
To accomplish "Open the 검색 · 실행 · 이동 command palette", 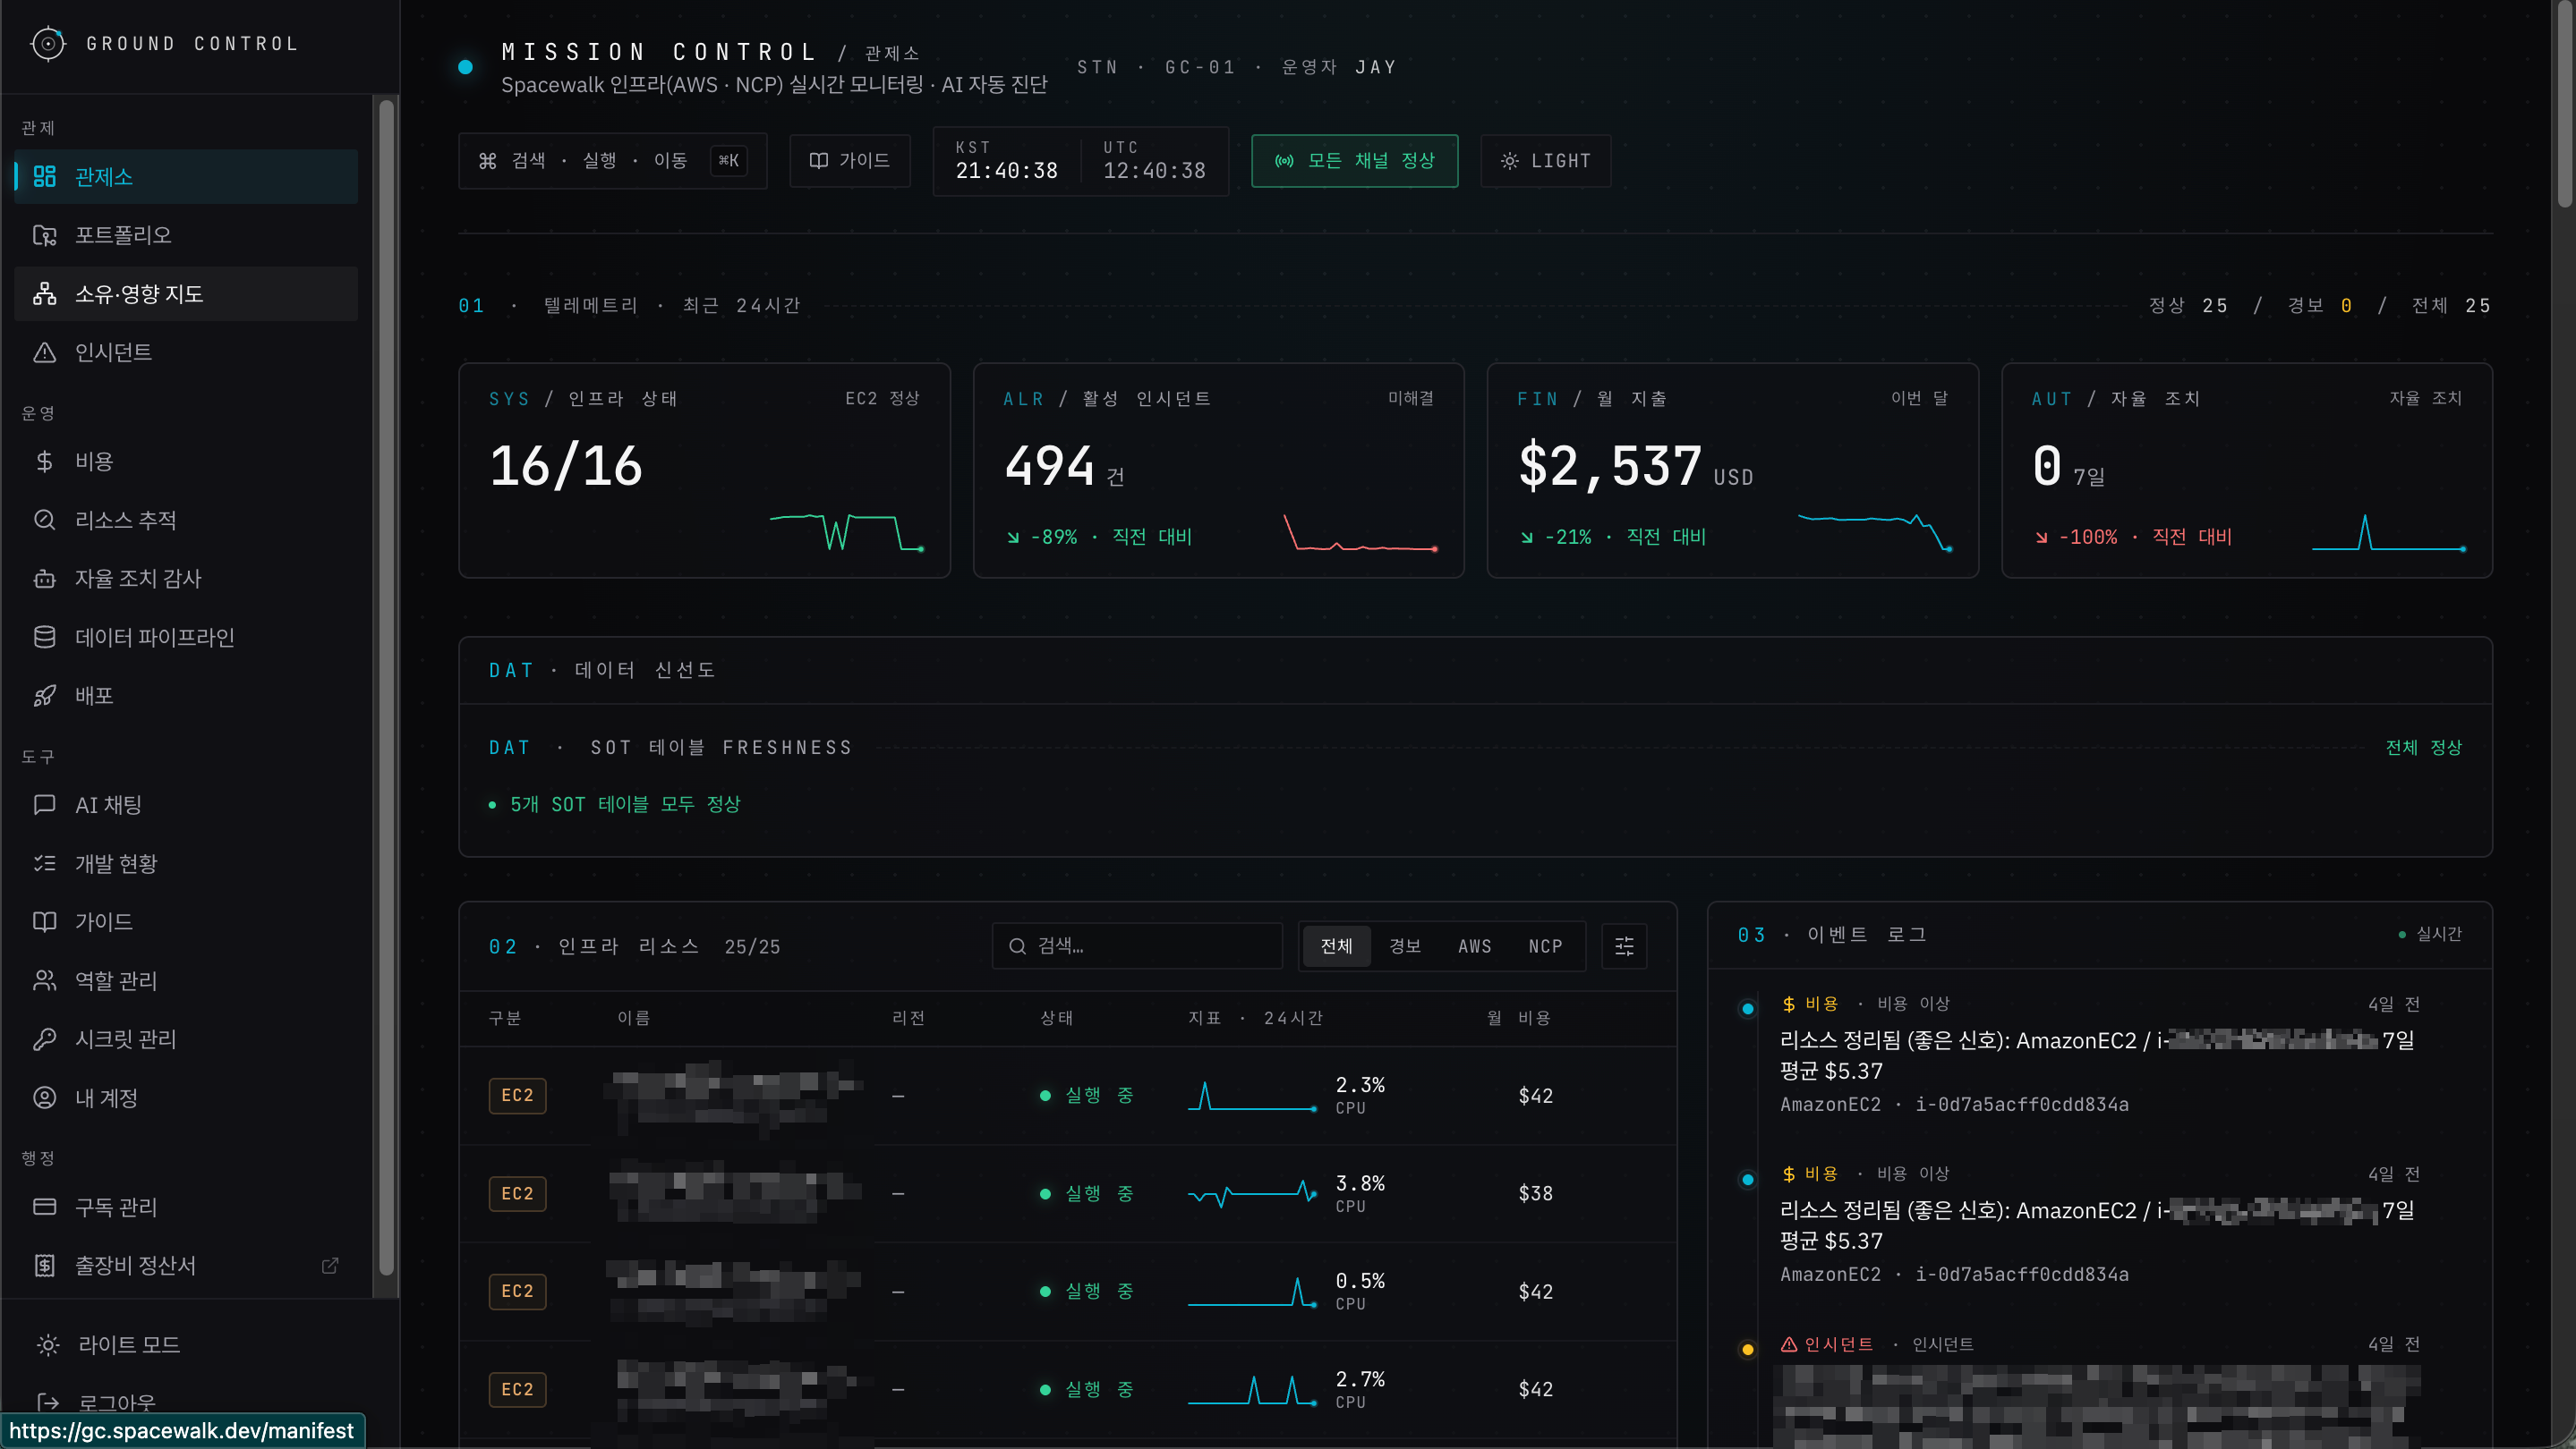I will tap(612, 161).
